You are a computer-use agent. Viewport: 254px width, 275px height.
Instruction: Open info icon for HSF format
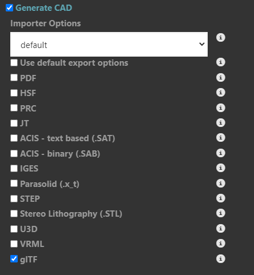pyautogui.click(x=221, y=93)
